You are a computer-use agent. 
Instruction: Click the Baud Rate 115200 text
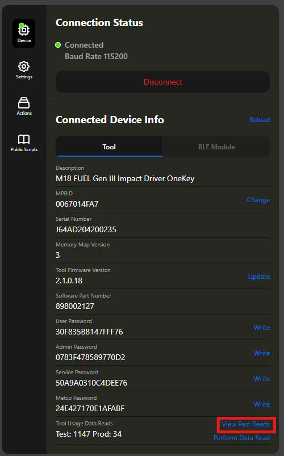pos(97,56)
